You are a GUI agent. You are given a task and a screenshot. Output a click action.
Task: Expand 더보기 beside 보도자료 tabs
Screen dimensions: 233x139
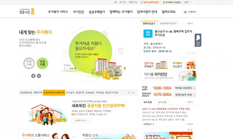[189, 102]
